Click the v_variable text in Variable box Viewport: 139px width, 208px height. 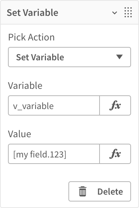(33, 106)
